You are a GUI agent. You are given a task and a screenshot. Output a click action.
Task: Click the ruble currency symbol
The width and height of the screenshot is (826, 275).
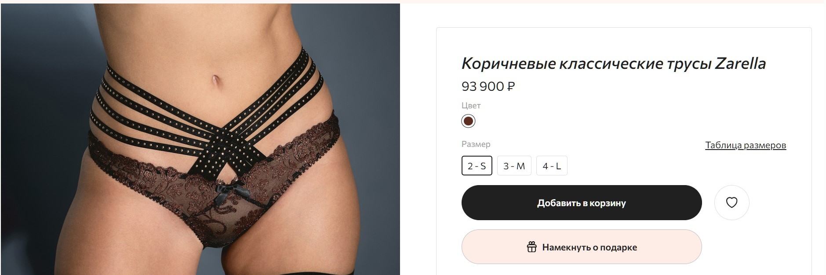(511, 86)
